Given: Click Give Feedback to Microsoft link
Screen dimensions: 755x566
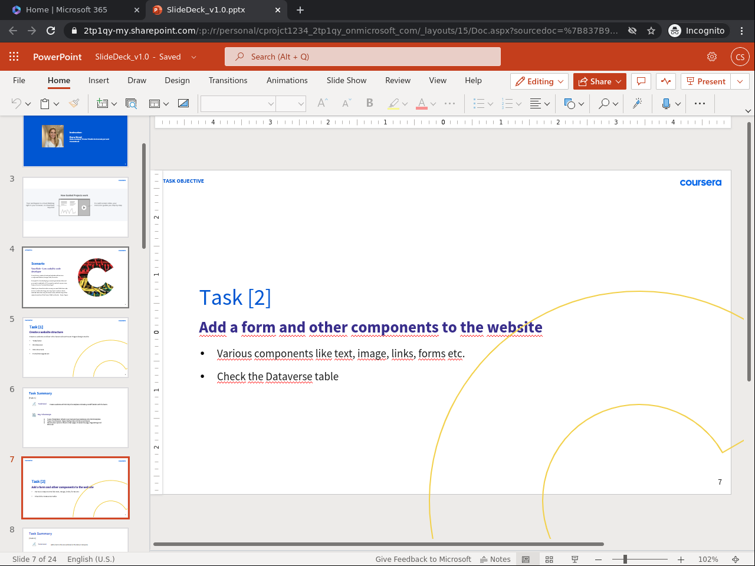Looking at the screenshot, I should point(423,559).
